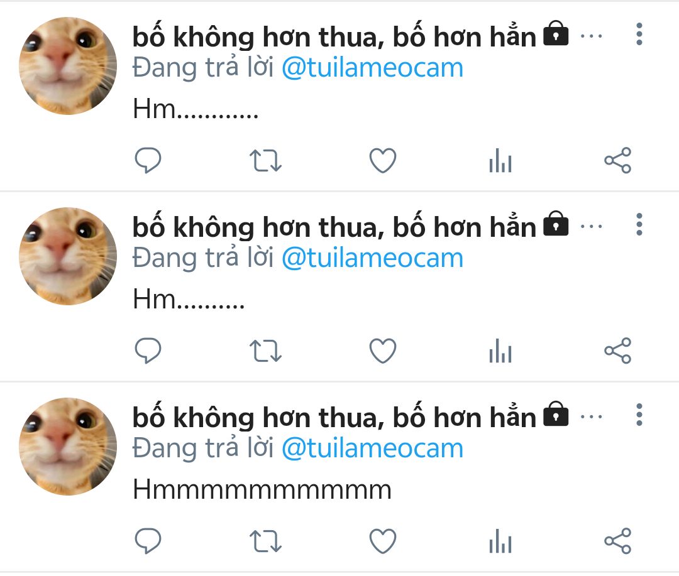Like the "Hmmmmmmmmmmm" tweet
This screenshot has width=679, height=576.
coord(383,541)
